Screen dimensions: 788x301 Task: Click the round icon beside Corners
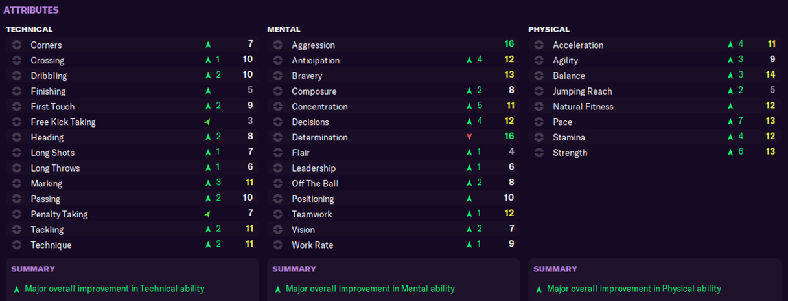point(17,45)
